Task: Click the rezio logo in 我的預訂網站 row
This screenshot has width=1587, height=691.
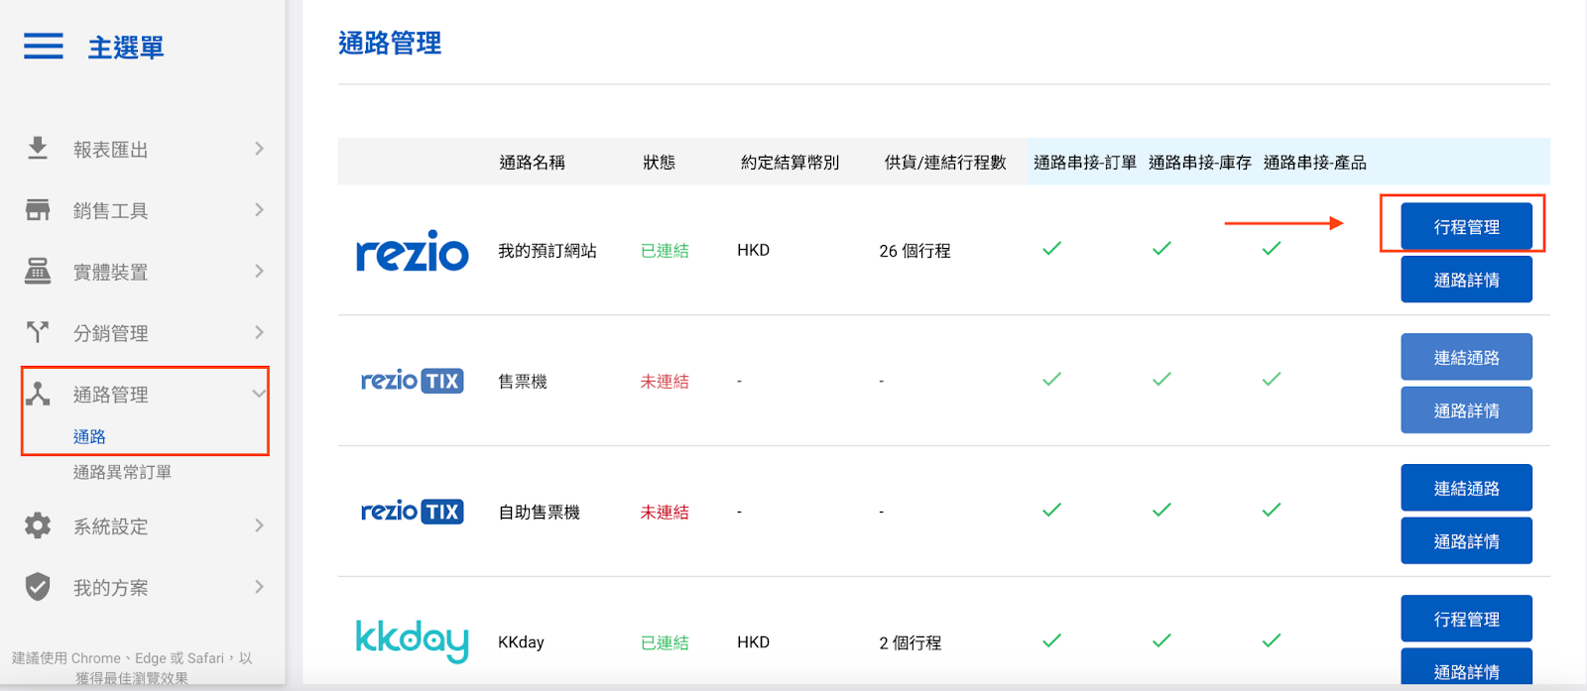Action: coord(412,253)
